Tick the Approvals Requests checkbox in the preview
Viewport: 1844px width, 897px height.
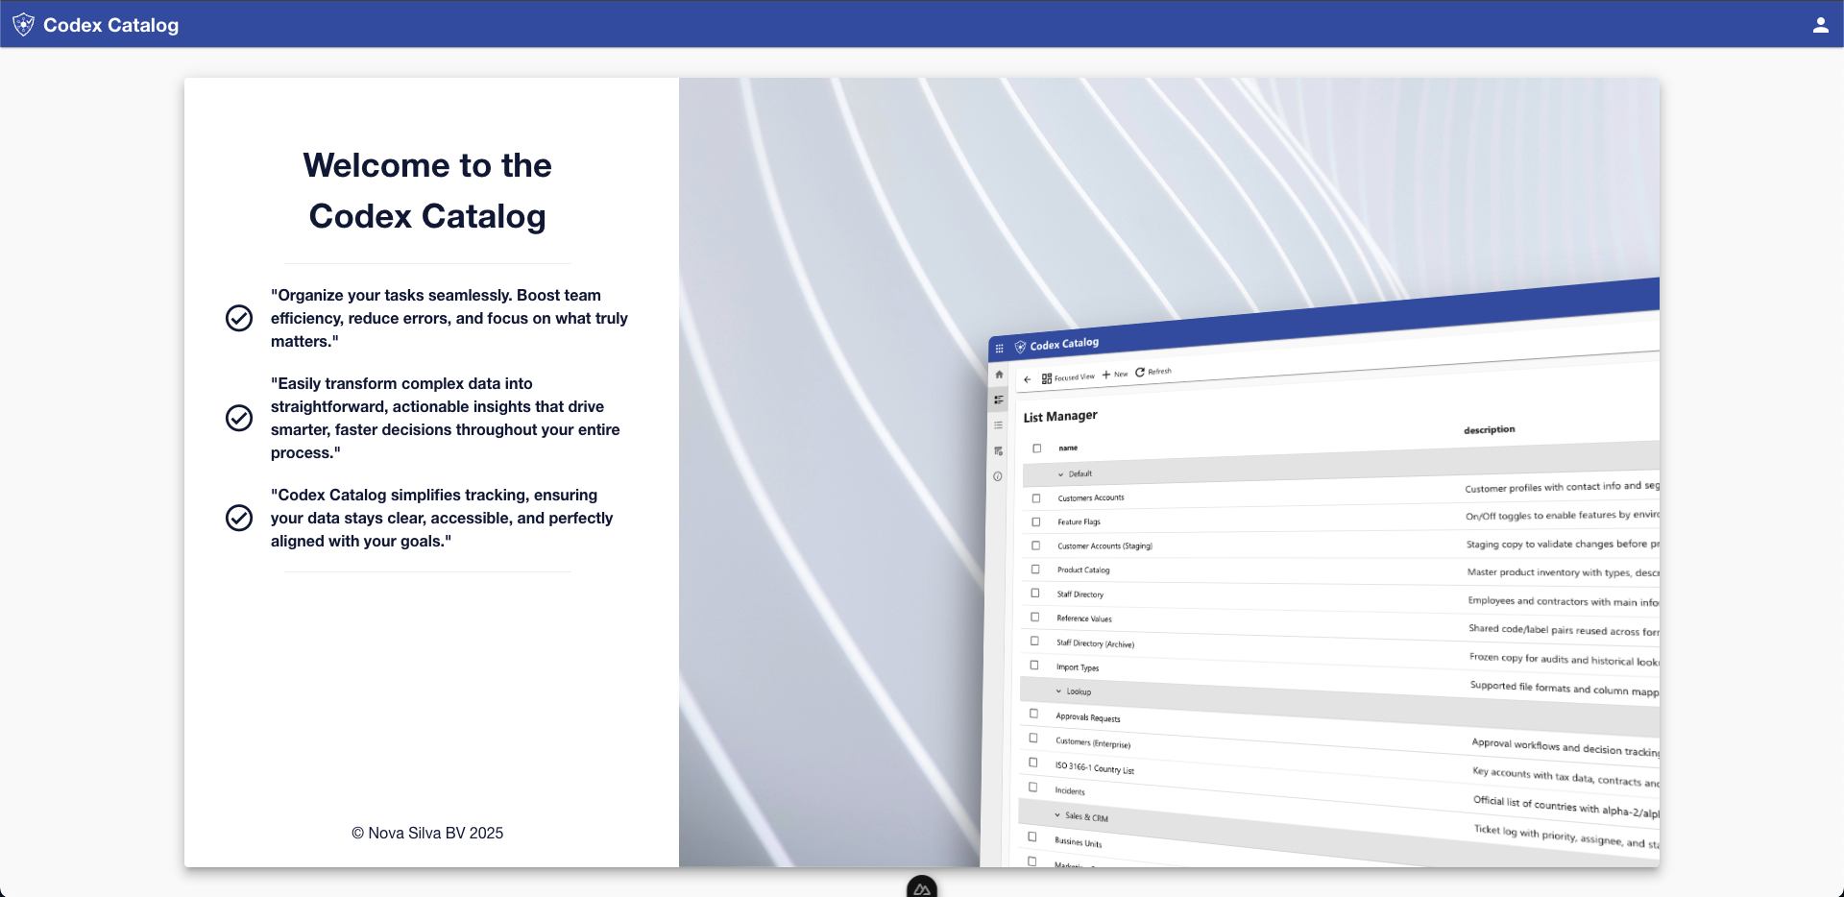coord(1033,714)
